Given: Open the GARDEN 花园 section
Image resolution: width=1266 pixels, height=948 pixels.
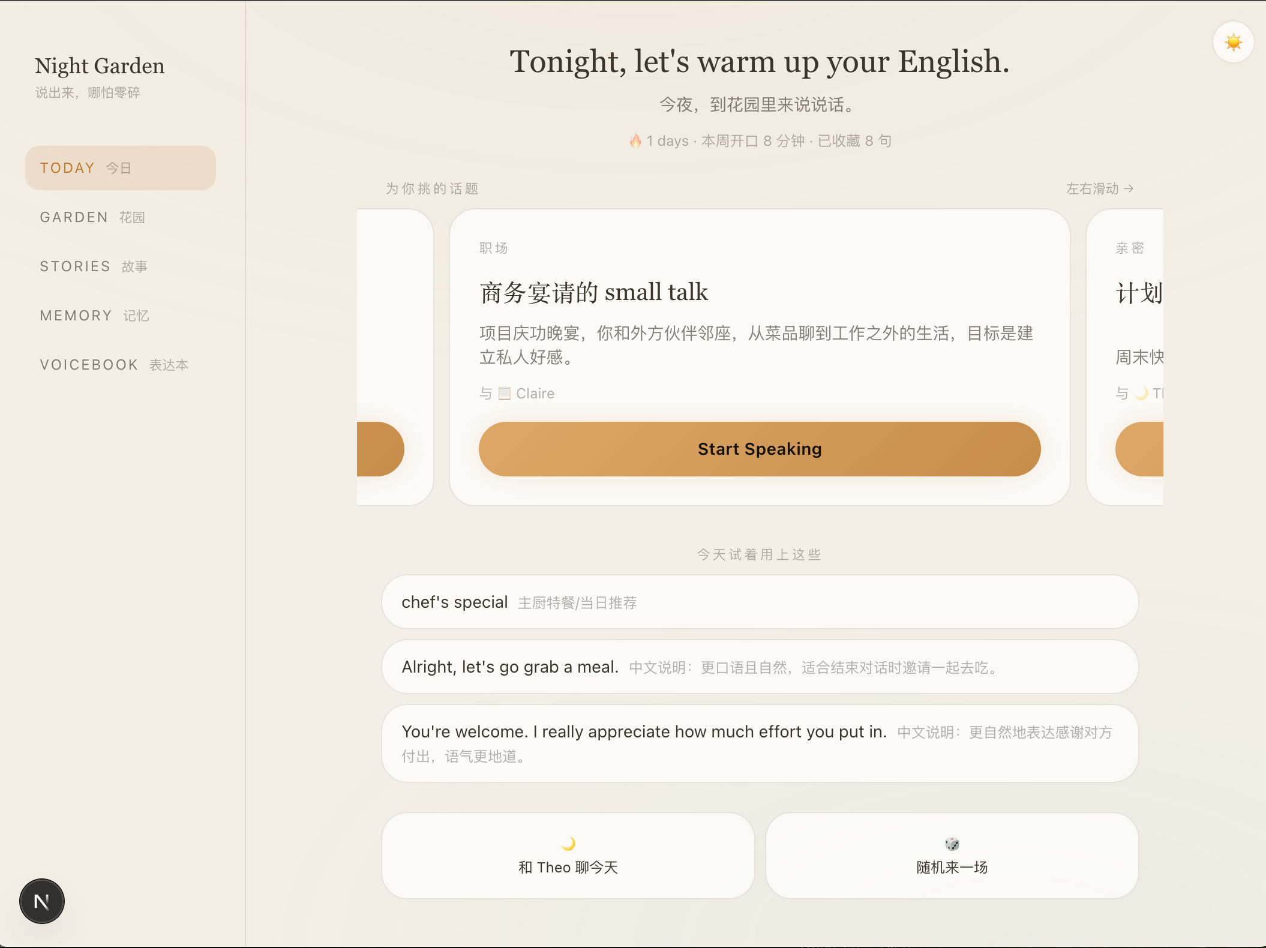Looking at the screenshot, I should coord(121,217).
